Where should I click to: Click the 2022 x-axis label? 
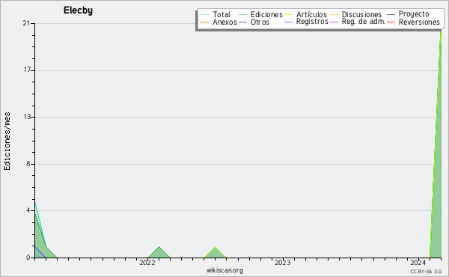coord(147,263)
